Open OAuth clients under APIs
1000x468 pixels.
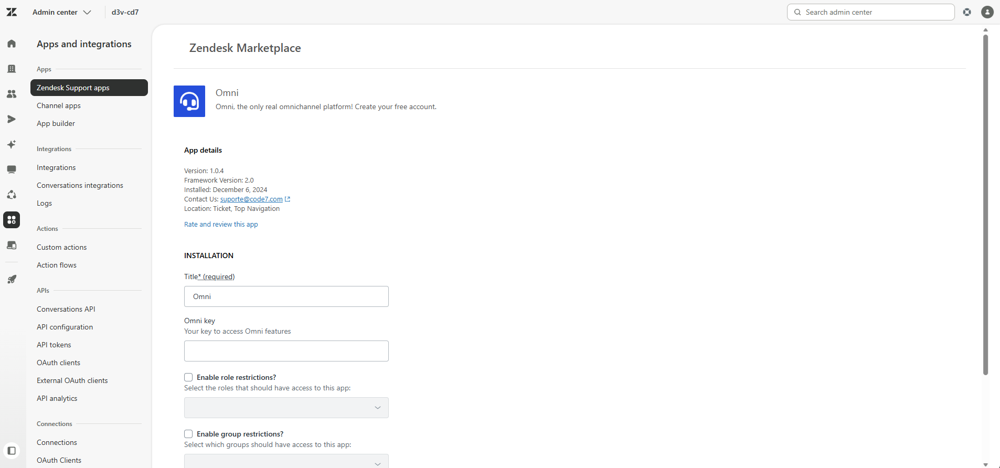click(58, 363)
